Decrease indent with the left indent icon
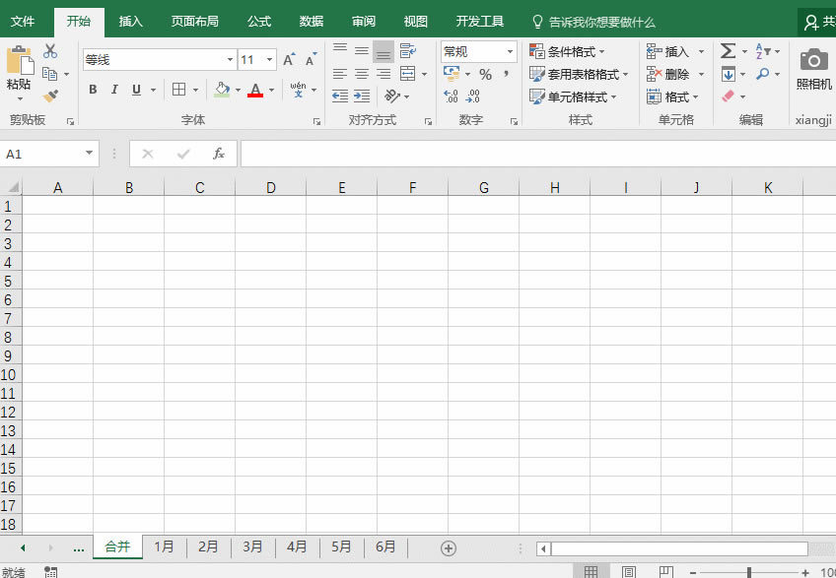 click(x=339, y=96)
